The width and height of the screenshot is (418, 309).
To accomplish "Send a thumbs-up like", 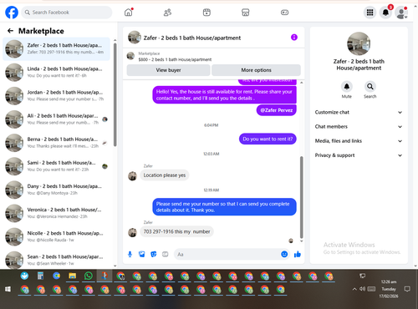I will [x=298, y=254].
